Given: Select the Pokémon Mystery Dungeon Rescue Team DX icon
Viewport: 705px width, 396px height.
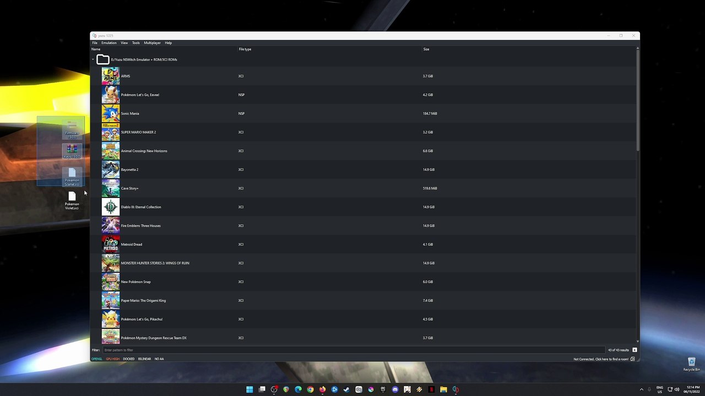Looking at the screenshot, I should click(110, 337).
